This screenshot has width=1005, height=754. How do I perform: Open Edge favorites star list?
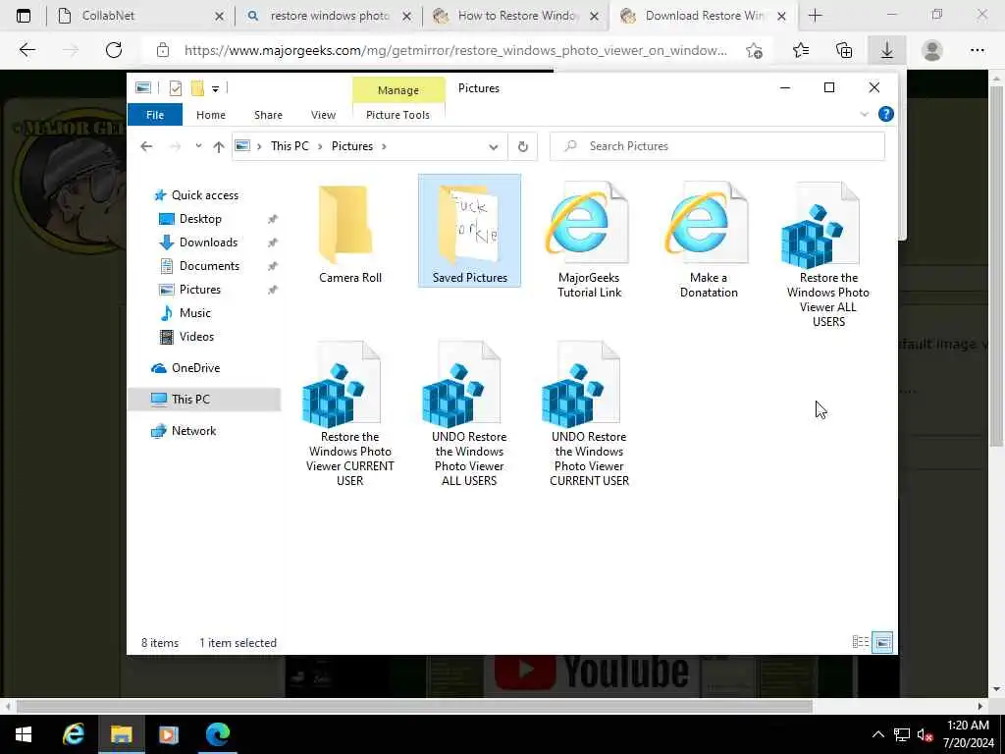pos(801,50)
